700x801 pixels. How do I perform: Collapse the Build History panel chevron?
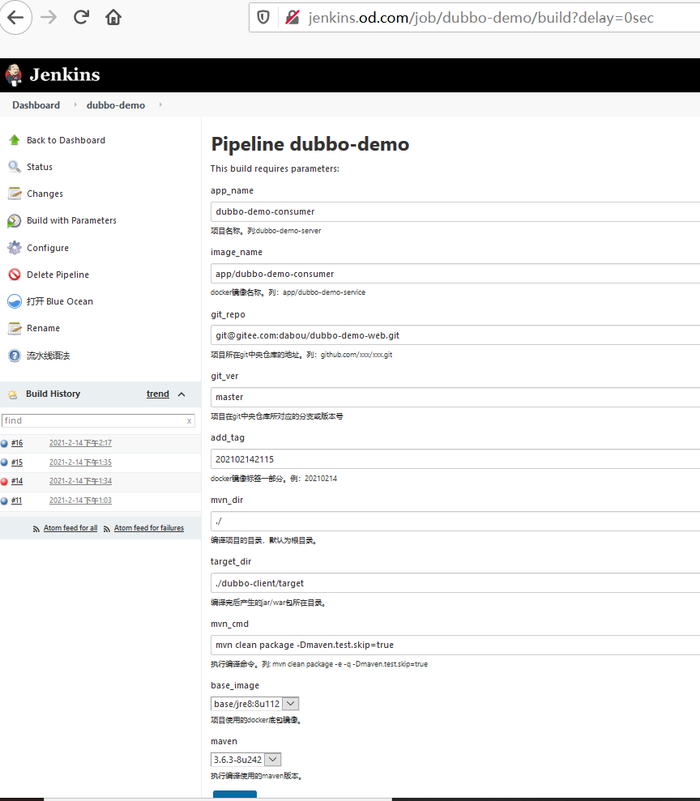(181, 394)
